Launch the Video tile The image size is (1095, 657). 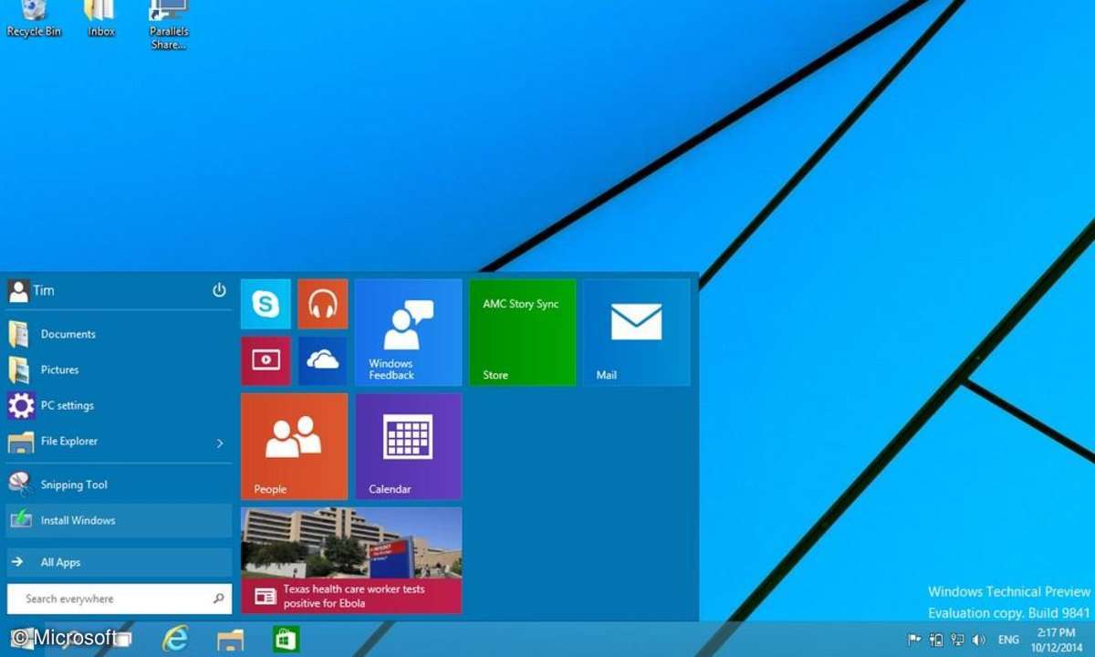click(x=266, y=360)
